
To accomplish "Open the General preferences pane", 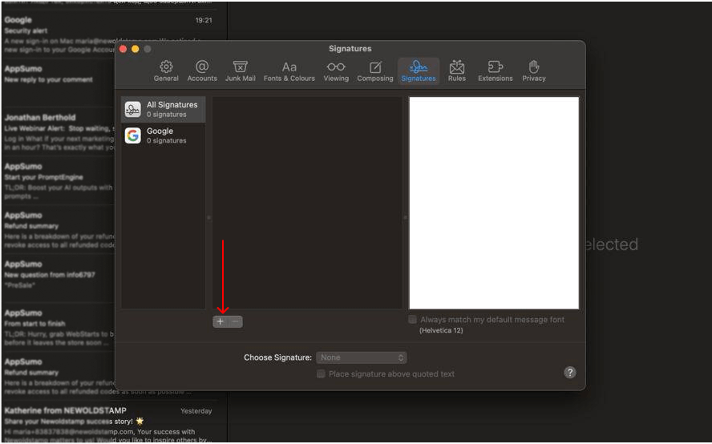I will [x=166, y=71].
